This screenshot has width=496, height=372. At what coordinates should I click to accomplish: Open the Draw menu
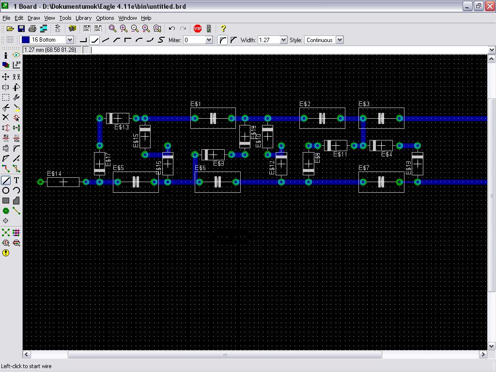34,18
